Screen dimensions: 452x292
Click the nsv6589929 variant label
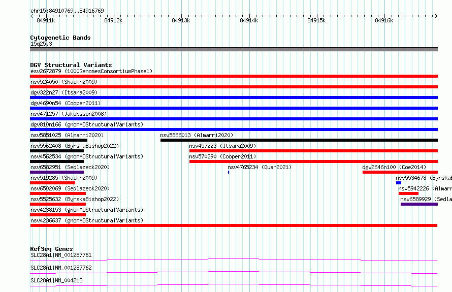[x=426, y=199]
